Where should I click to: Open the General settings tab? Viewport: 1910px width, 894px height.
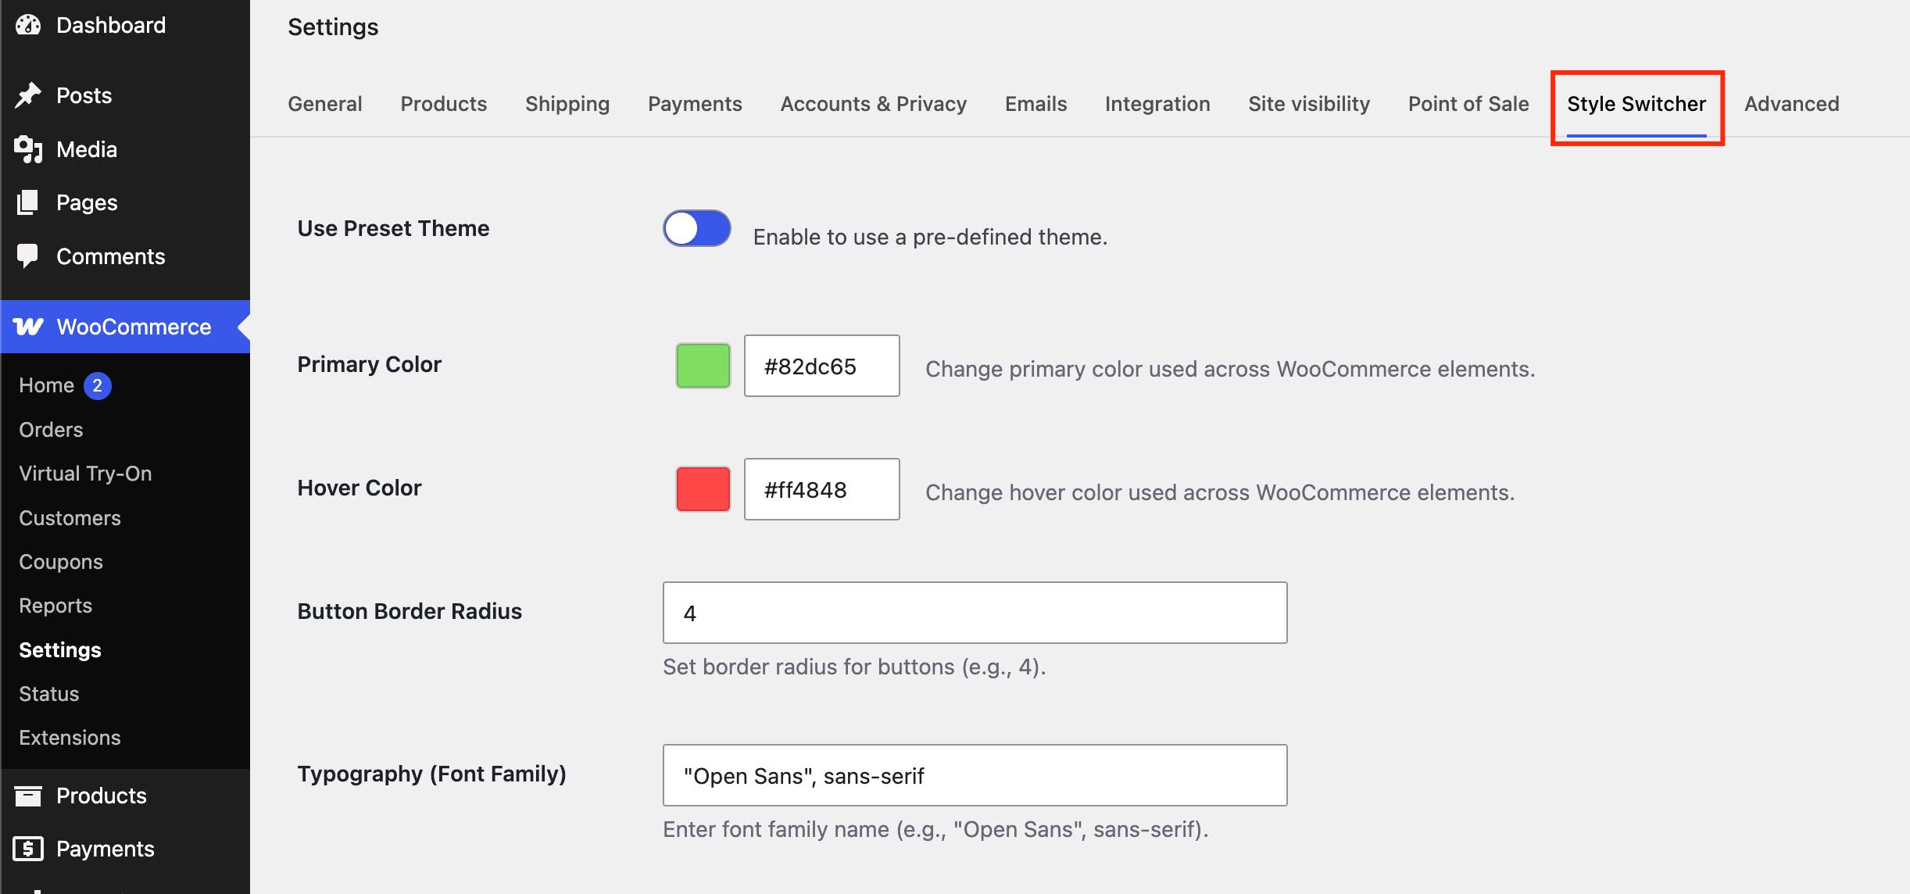click(325, 104)
